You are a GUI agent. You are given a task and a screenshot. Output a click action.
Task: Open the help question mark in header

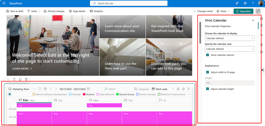pos(253,3)
